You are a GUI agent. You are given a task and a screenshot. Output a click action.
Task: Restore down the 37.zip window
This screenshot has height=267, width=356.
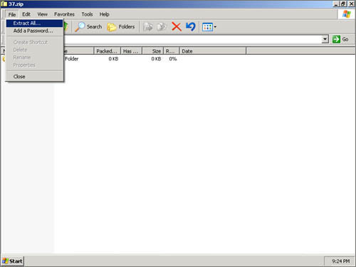click(343, 4)
